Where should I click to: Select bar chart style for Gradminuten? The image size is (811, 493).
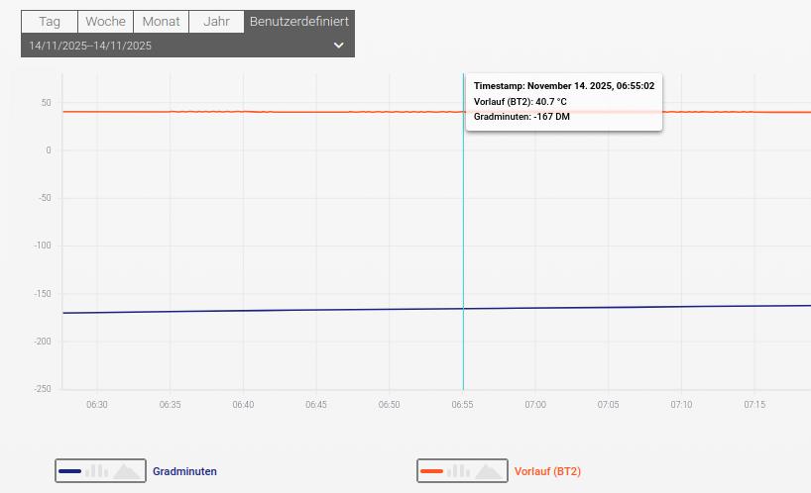click(96, 471)
